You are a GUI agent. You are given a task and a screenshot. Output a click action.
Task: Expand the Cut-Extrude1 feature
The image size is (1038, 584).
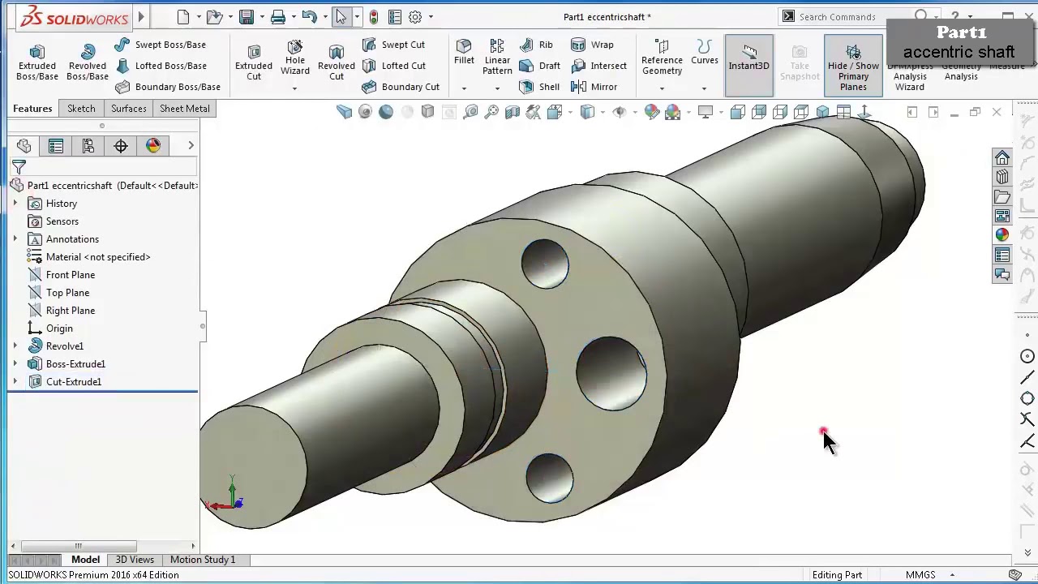point(15,382)
